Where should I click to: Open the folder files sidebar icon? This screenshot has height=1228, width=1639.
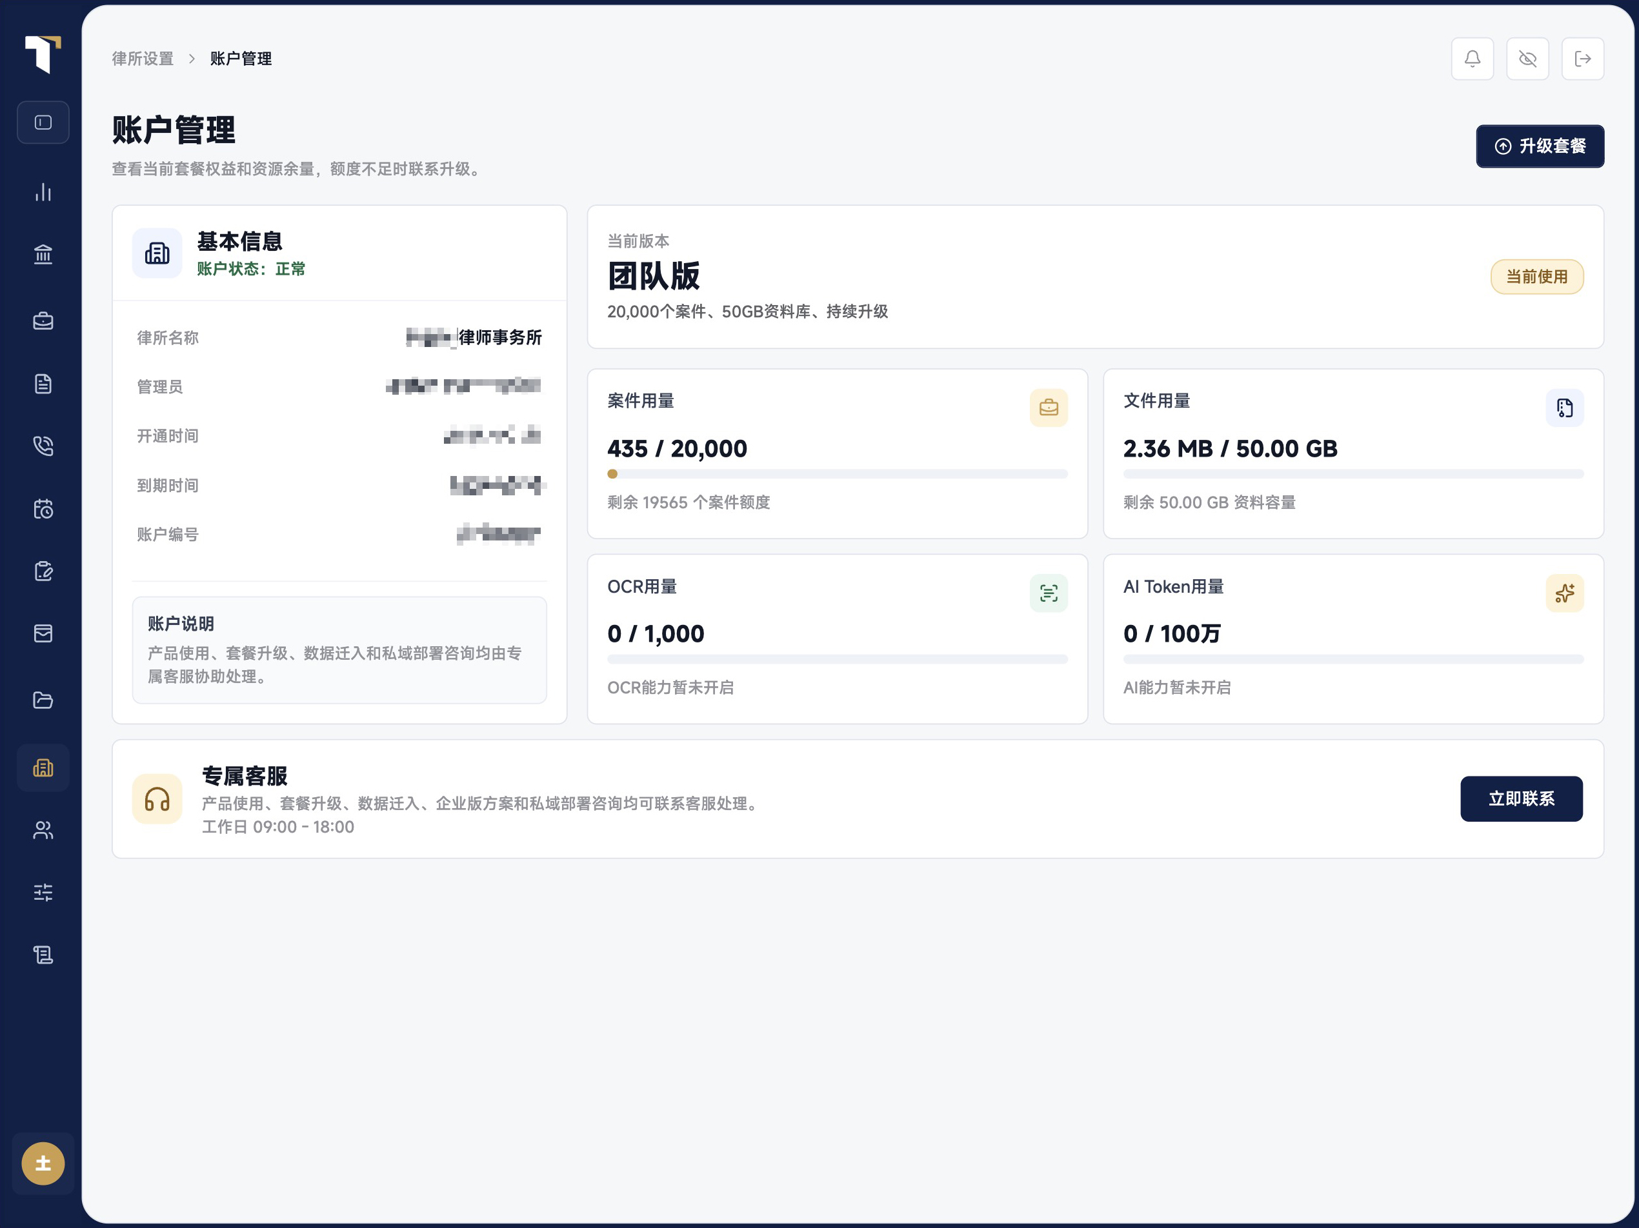point(43,700)
